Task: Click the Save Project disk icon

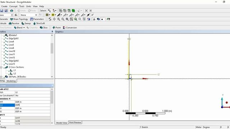Action: (1, 11)
